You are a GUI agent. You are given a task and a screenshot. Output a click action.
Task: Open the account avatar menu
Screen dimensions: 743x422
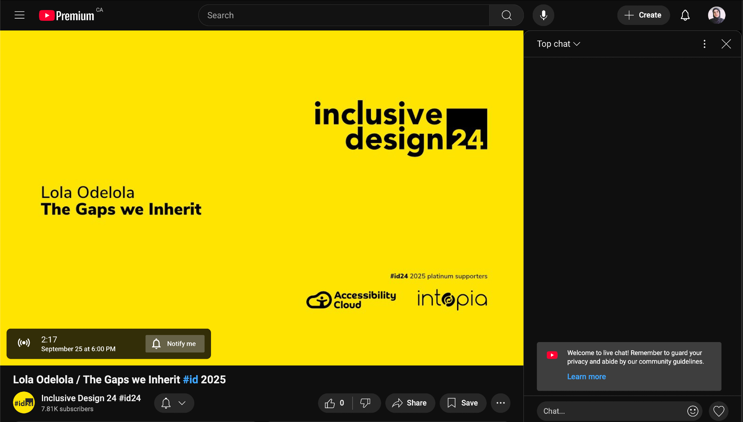pos(716,15)
